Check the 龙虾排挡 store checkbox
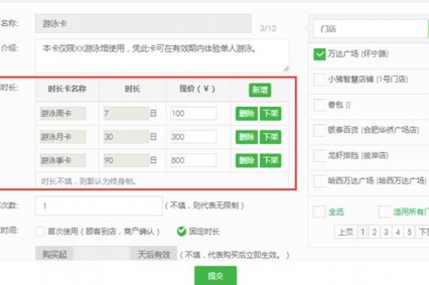This screenshot has width=429, height=285. pos(320,155)
